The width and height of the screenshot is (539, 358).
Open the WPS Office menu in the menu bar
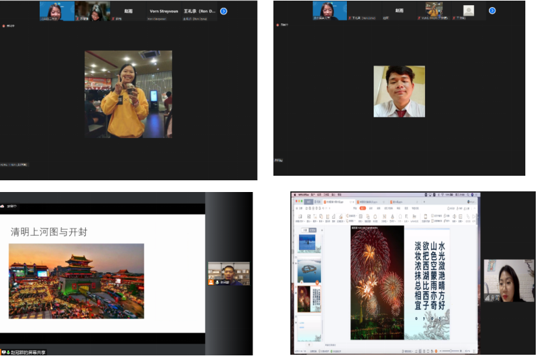coord(303,195)
